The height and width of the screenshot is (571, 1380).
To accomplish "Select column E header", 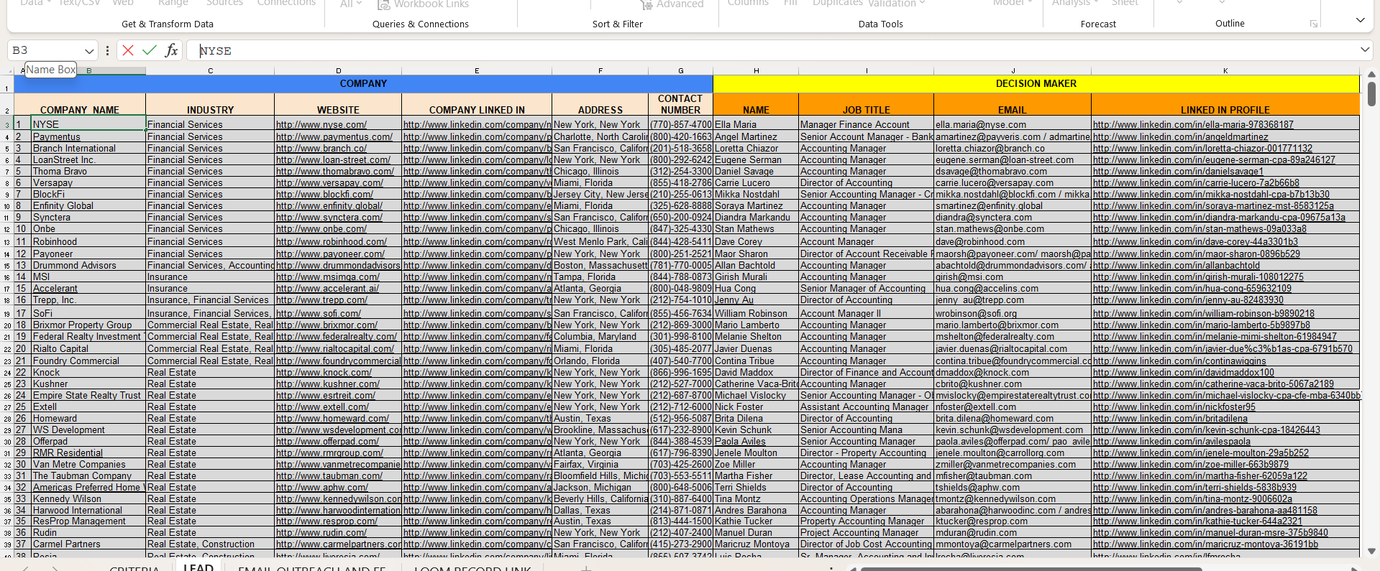I will coord(477,71).
